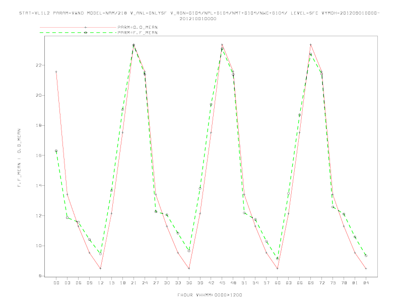Click O.O_MEAN plus marker at hour 00

[56, 72]
